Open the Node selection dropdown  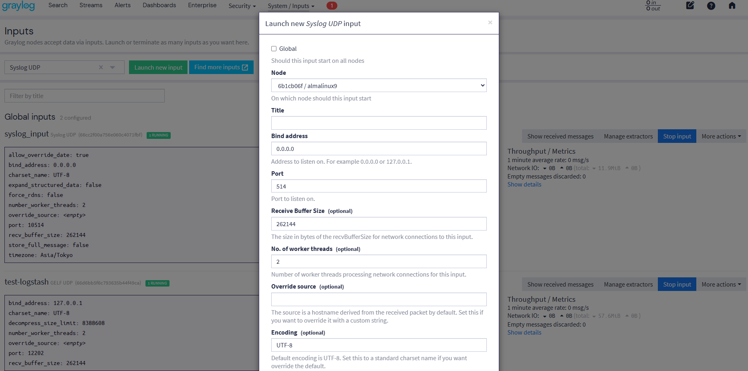click(x=379, y=86)
